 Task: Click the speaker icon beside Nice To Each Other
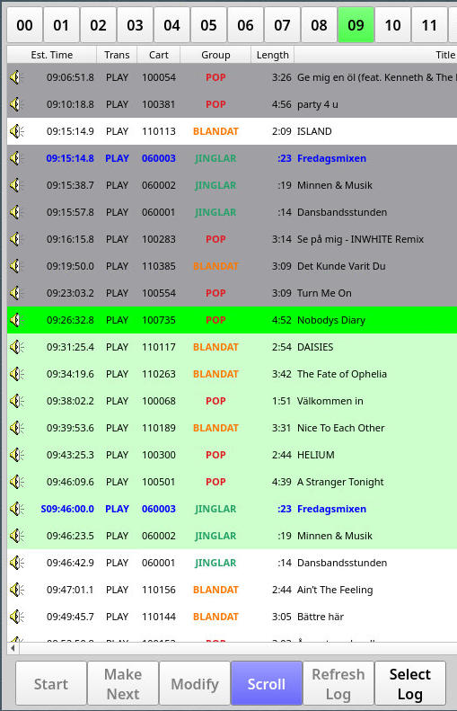17,428
